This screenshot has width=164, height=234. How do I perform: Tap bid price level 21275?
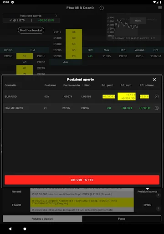pos(41,68)
